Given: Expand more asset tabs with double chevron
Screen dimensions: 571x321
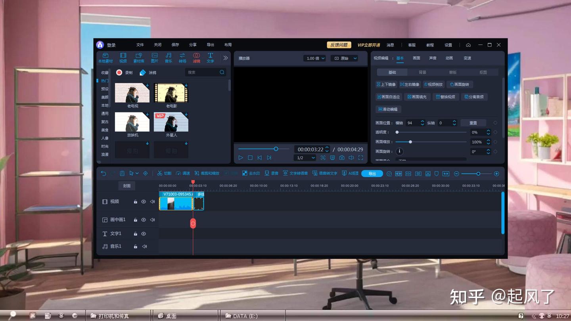Looking at the screenshot, I should tap(225, 58).
